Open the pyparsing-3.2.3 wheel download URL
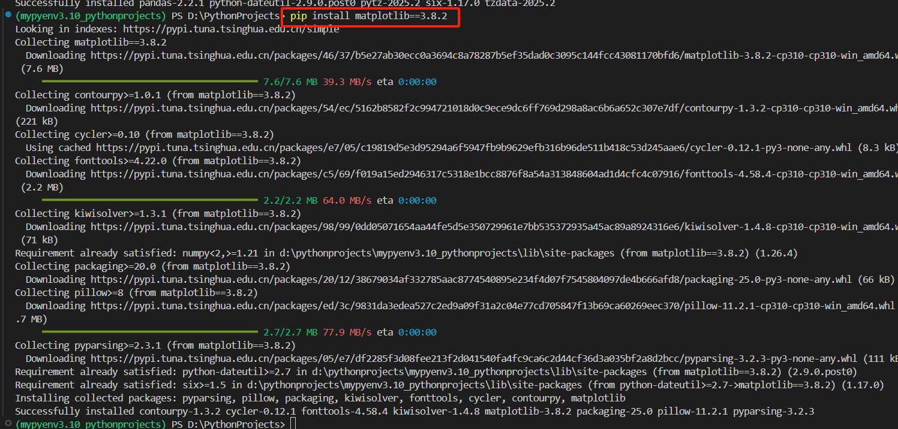 click(474, 358)
